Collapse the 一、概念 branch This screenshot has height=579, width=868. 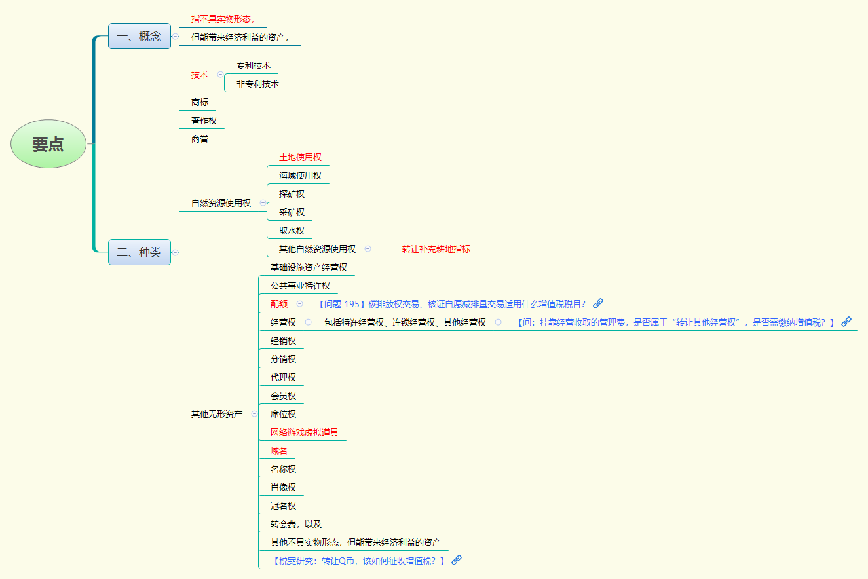[176, 35]
